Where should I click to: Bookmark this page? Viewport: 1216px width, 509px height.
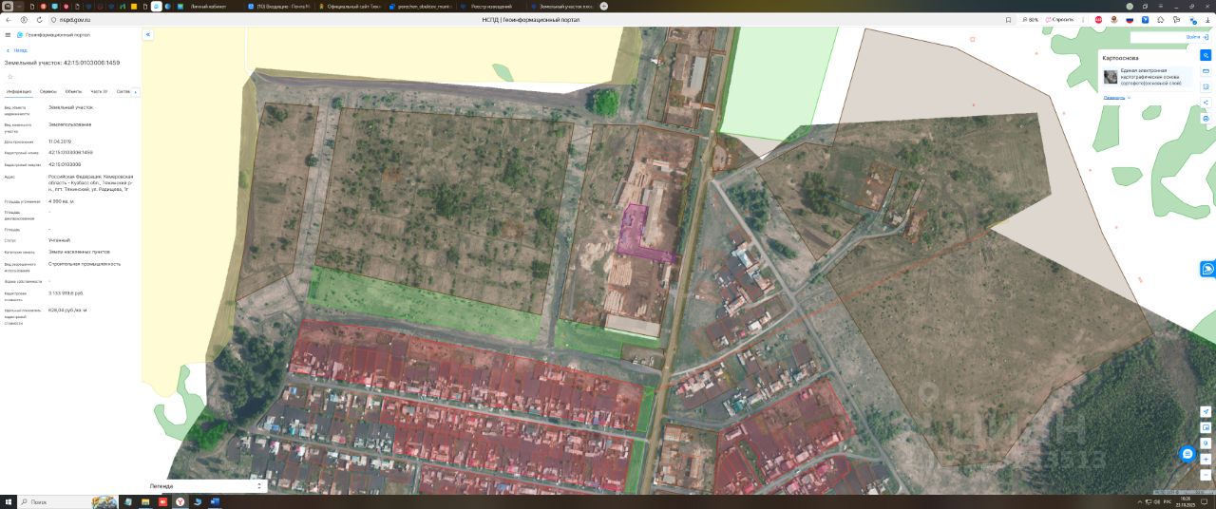(1008, 19)
